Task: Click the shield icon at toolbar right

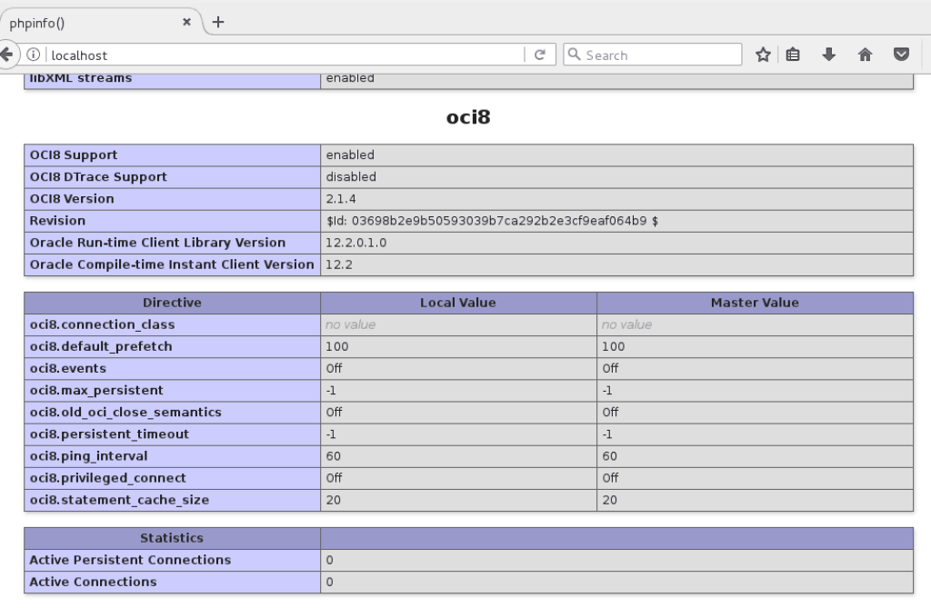Action: [901, 54]
